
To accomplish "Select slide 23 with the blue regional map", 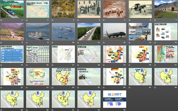I will (x=38, y=77).
